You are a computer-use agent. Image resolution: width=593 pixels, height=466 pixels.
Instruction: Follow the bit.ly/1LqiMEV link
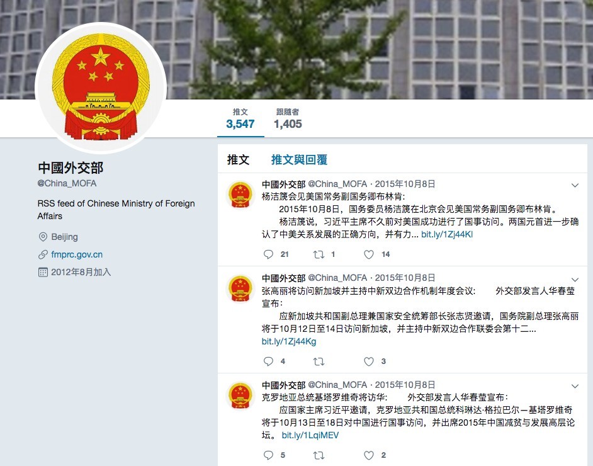pyautogui.click(x=310, y=435)
